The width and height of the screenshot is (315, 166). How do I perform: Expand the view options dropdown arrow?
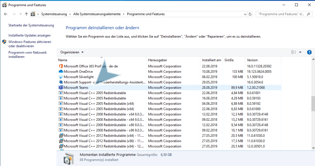pyautogui.click(x=300, y=52)
